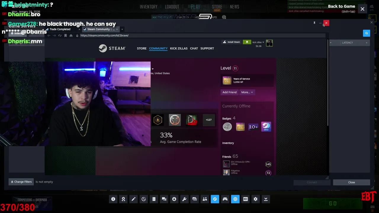Screen dimensions: 379x213
Task: Add a column with the plus beside LATENCY
Action: tap(366, 43)
